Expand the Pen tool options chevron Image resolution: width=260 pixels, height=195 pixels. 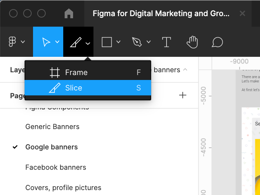point(149,42)
